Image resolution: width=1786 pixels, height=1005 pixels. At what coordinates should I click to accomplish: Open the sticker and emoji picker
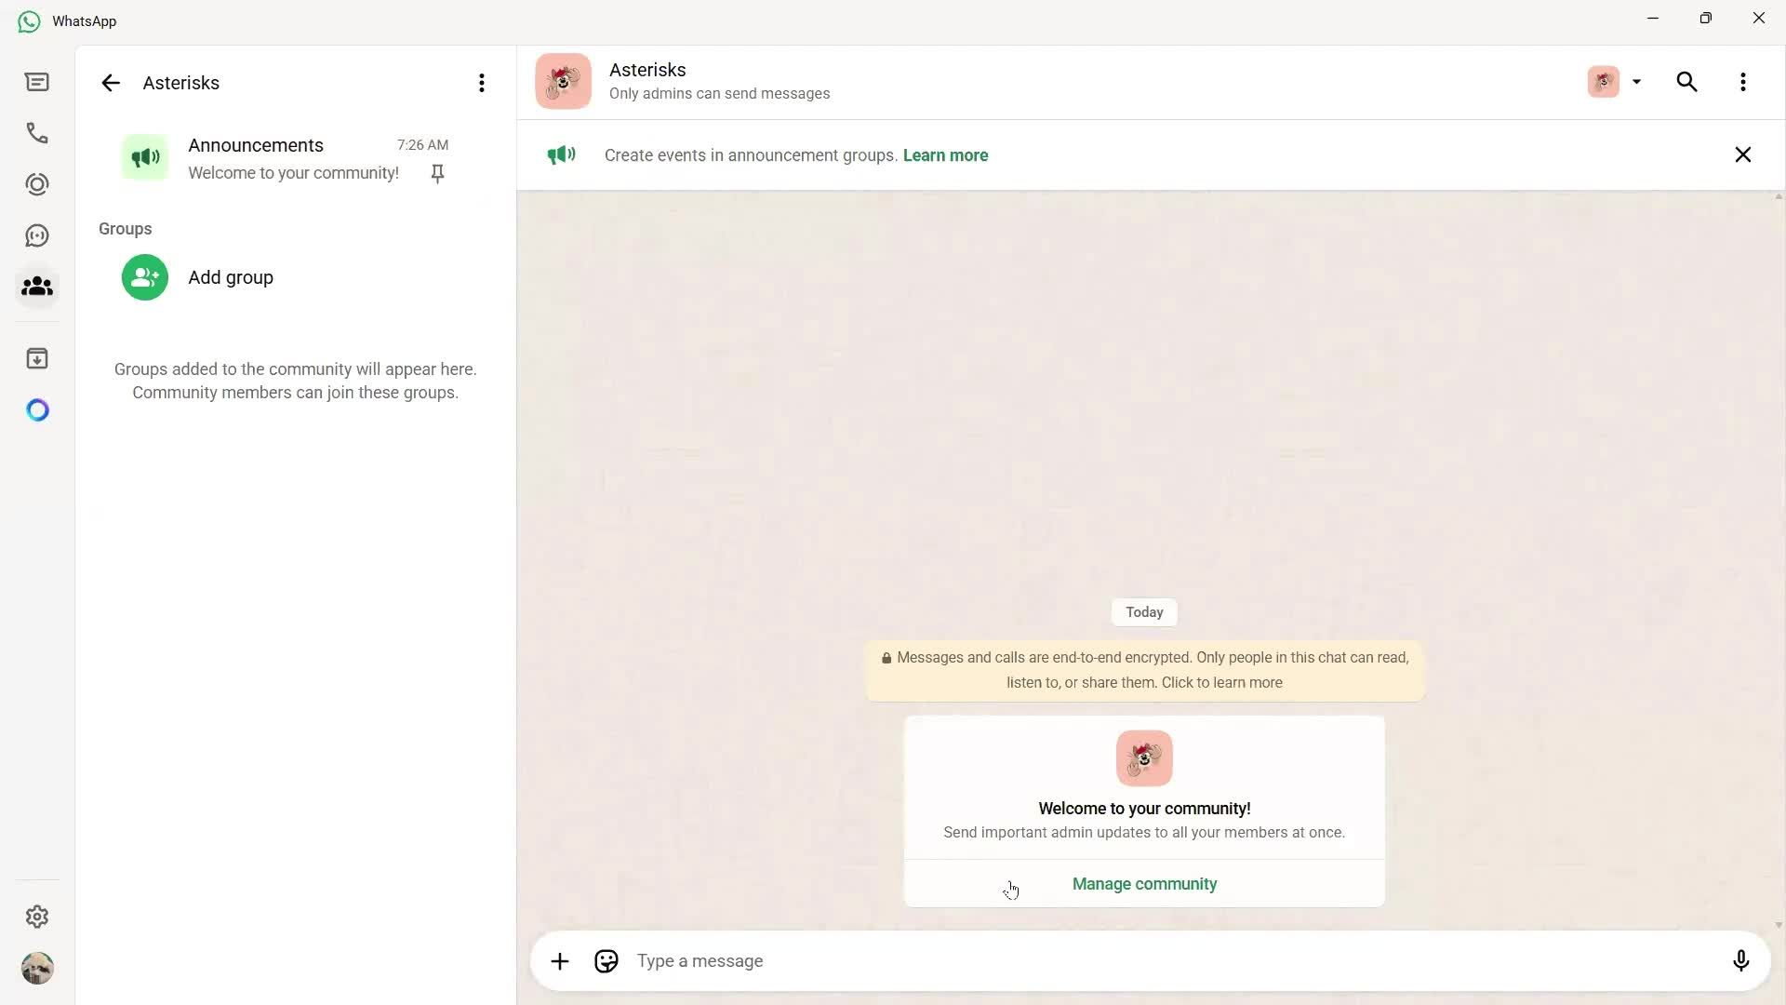click(606, 960)
